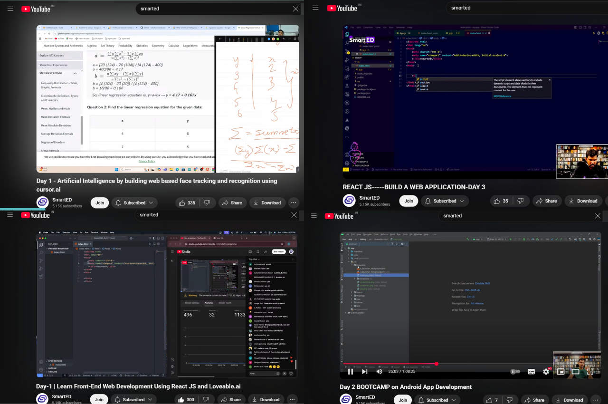
Task: Download the Android App Development video
Action: pos(570,400)
